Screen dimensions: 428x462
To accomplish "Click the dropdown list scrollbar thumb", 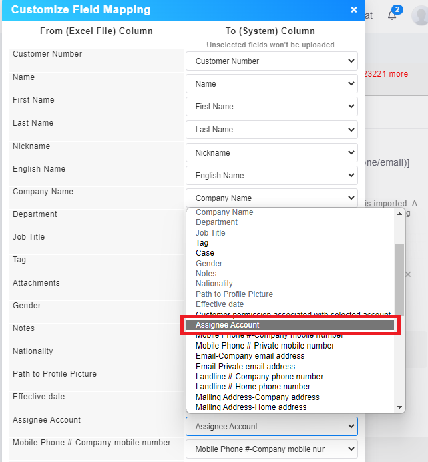I will 400,274.
